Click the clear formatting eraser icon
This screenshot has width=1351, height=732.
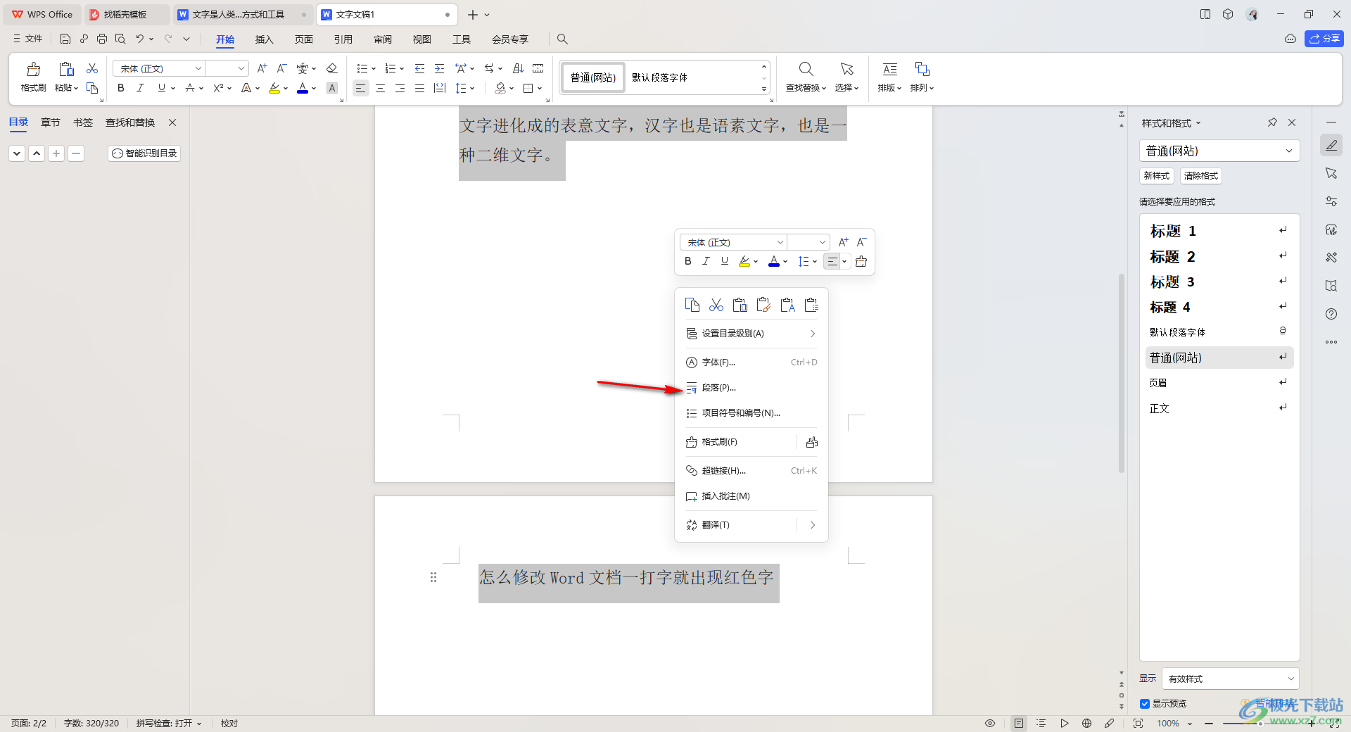[x=332, y=68]
